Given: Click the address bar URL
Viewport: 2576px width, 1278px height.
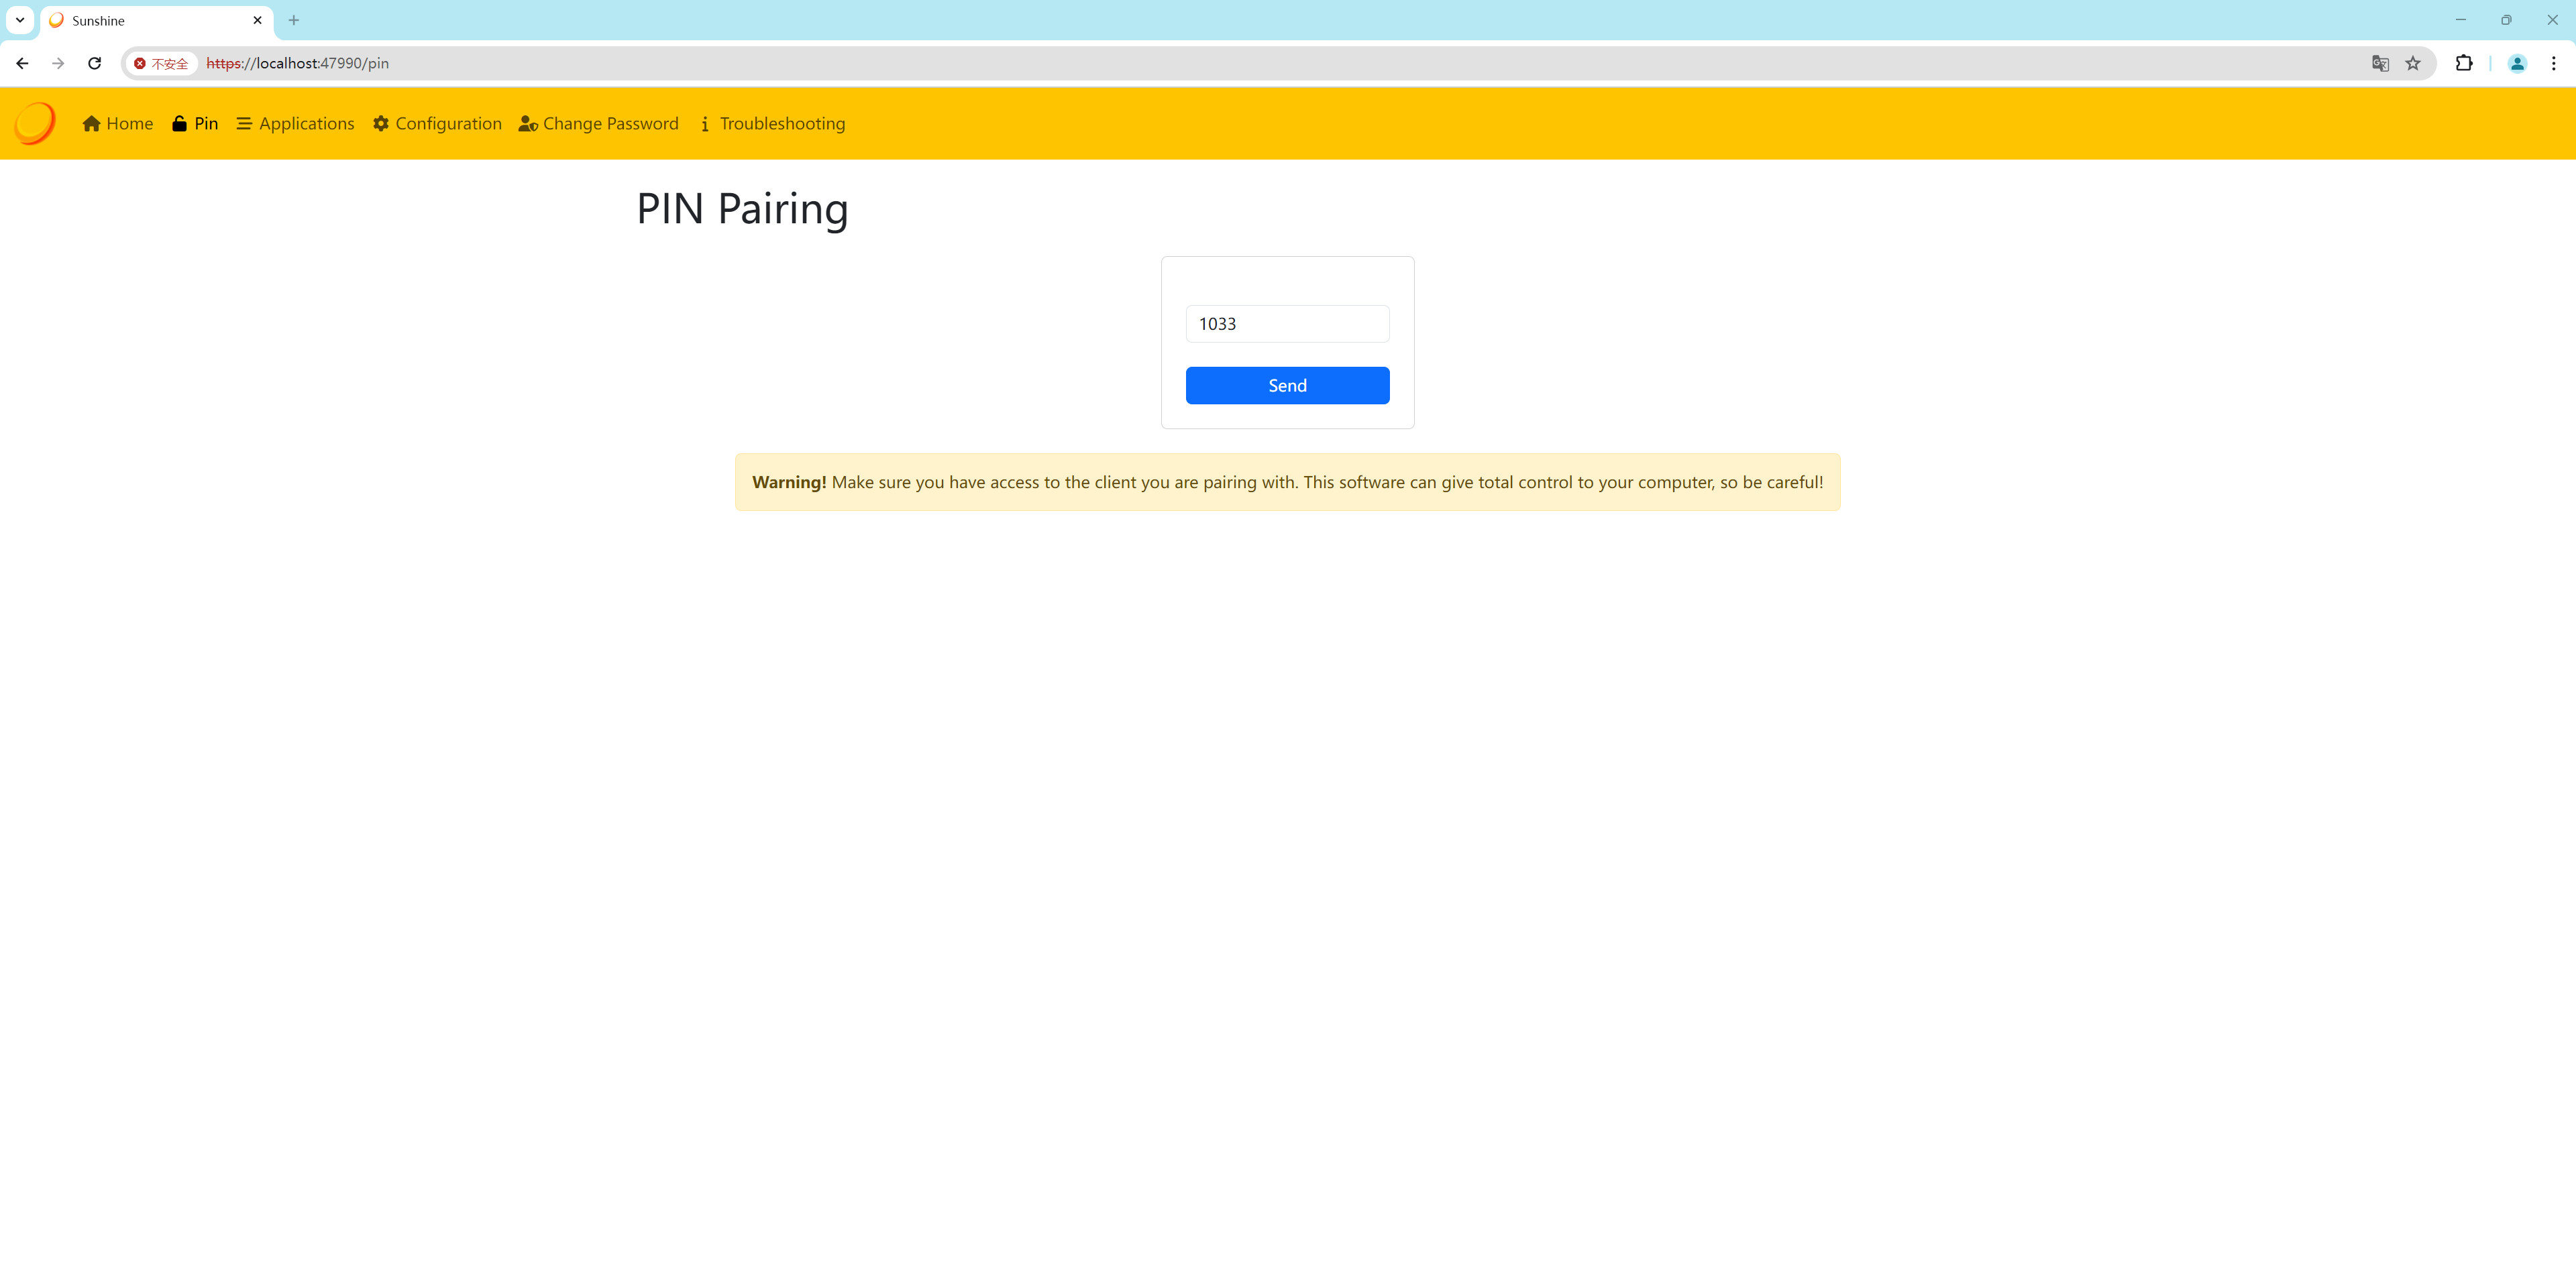Looking at the screenshot, I should (x=298, y=63).
